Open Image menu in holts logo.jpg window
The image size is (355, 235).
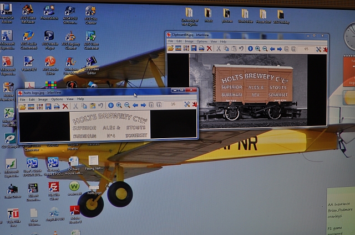pos(43,100)
